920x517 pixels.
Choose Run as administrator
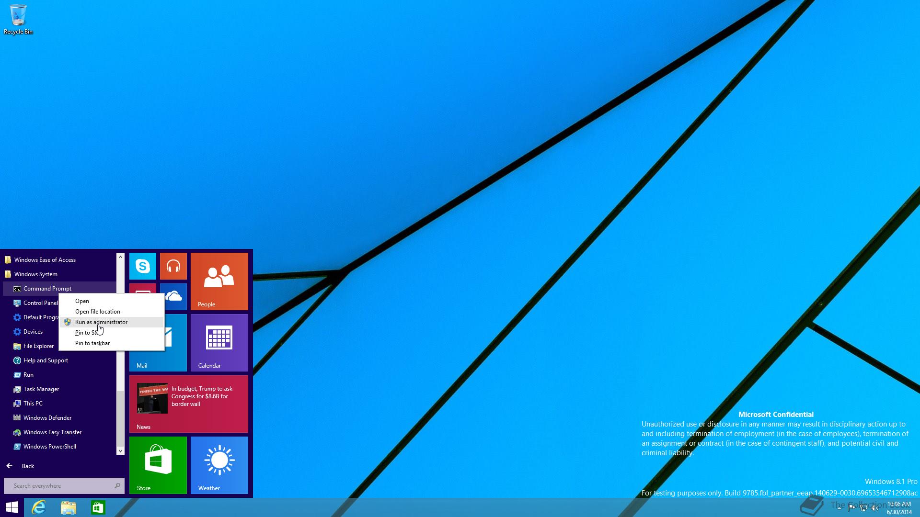[111, 322]
